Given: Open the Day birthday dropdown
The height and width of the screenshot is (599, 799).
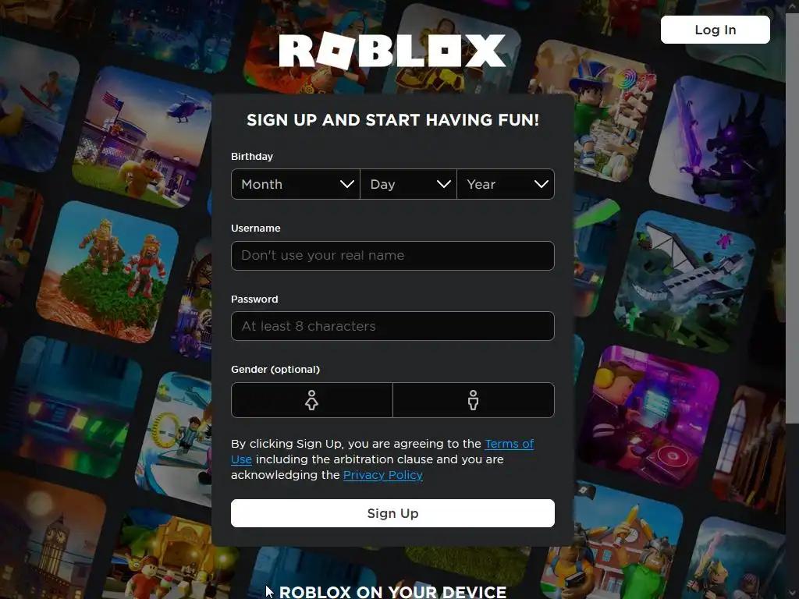Looking at the screenshot, I should 408,184.
